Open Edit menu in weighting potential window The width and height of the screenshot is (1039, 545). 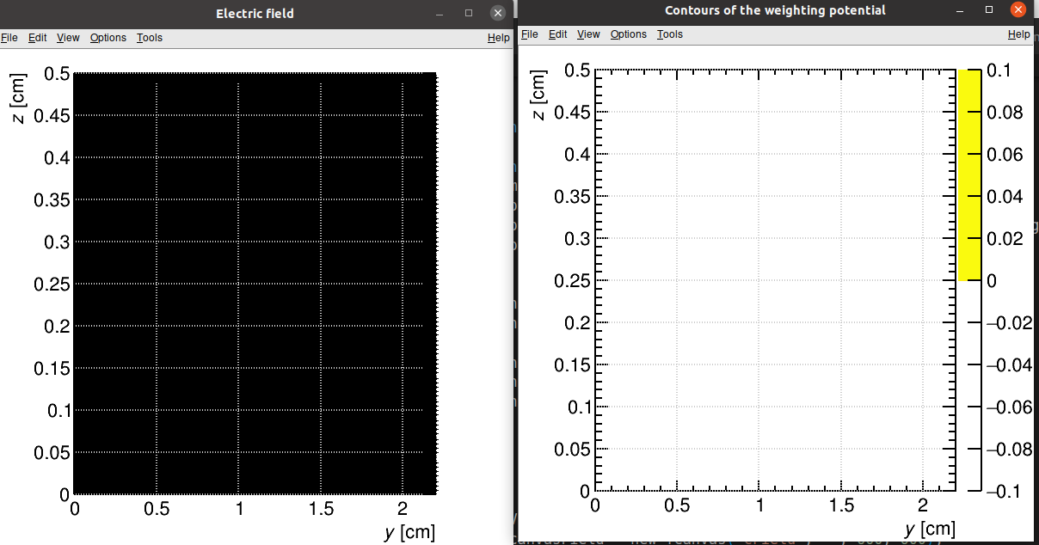pyautogui.click(x=558, y=34)
